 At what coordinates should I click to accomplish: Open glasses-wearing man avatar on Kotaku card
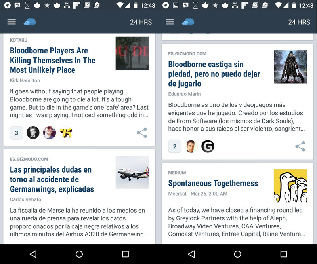(33, 133)
